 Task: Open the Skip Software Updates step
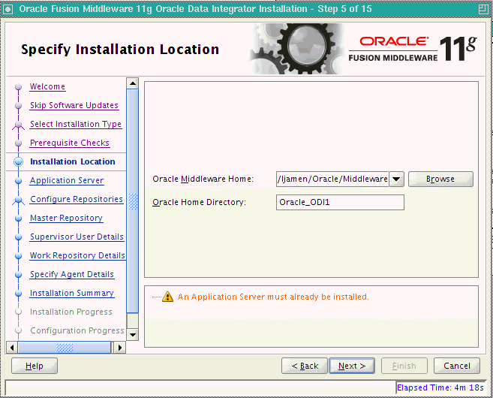tap(74, 105)
